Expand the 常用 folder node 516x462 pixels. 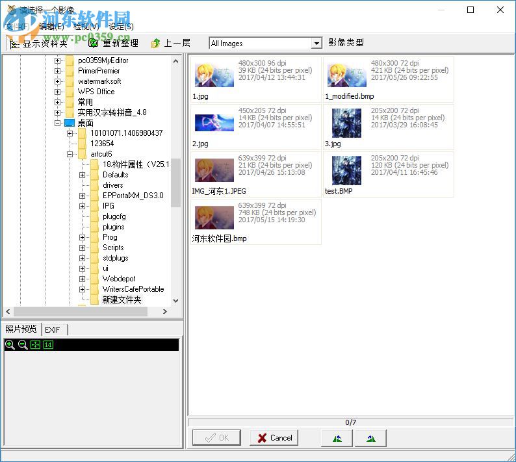pyautogui.click(x=57, y=102)
